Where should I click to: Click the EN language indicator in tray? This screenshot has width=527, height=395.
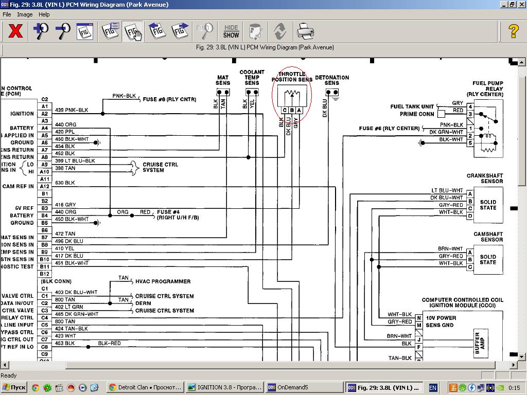433,387
